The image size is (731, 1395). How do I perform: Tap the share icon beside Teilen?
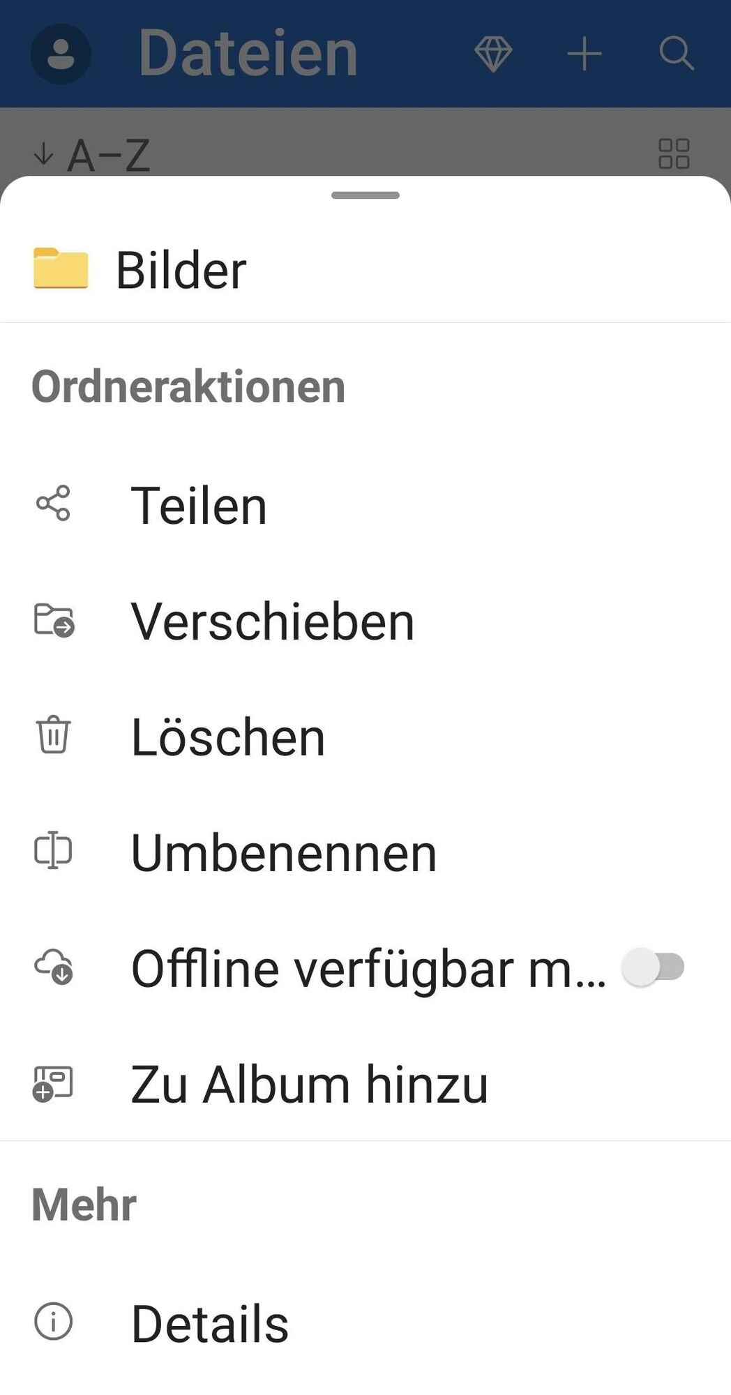[53, 504]
